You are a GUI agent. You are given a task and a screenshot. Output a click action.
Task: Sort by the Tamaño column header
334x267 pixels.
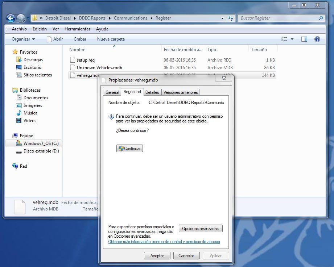click(x=263, y=50)
